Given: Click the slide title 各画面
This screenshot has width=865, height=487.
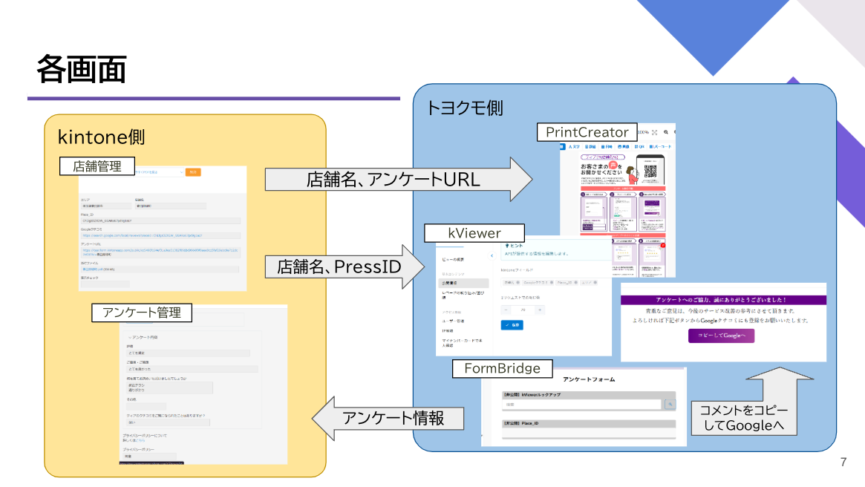Looking at the screenshot, I should 82,69.
